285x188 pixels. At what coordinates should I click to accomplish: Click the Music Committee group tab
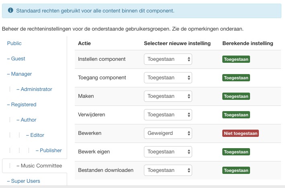tap(41, 166)
